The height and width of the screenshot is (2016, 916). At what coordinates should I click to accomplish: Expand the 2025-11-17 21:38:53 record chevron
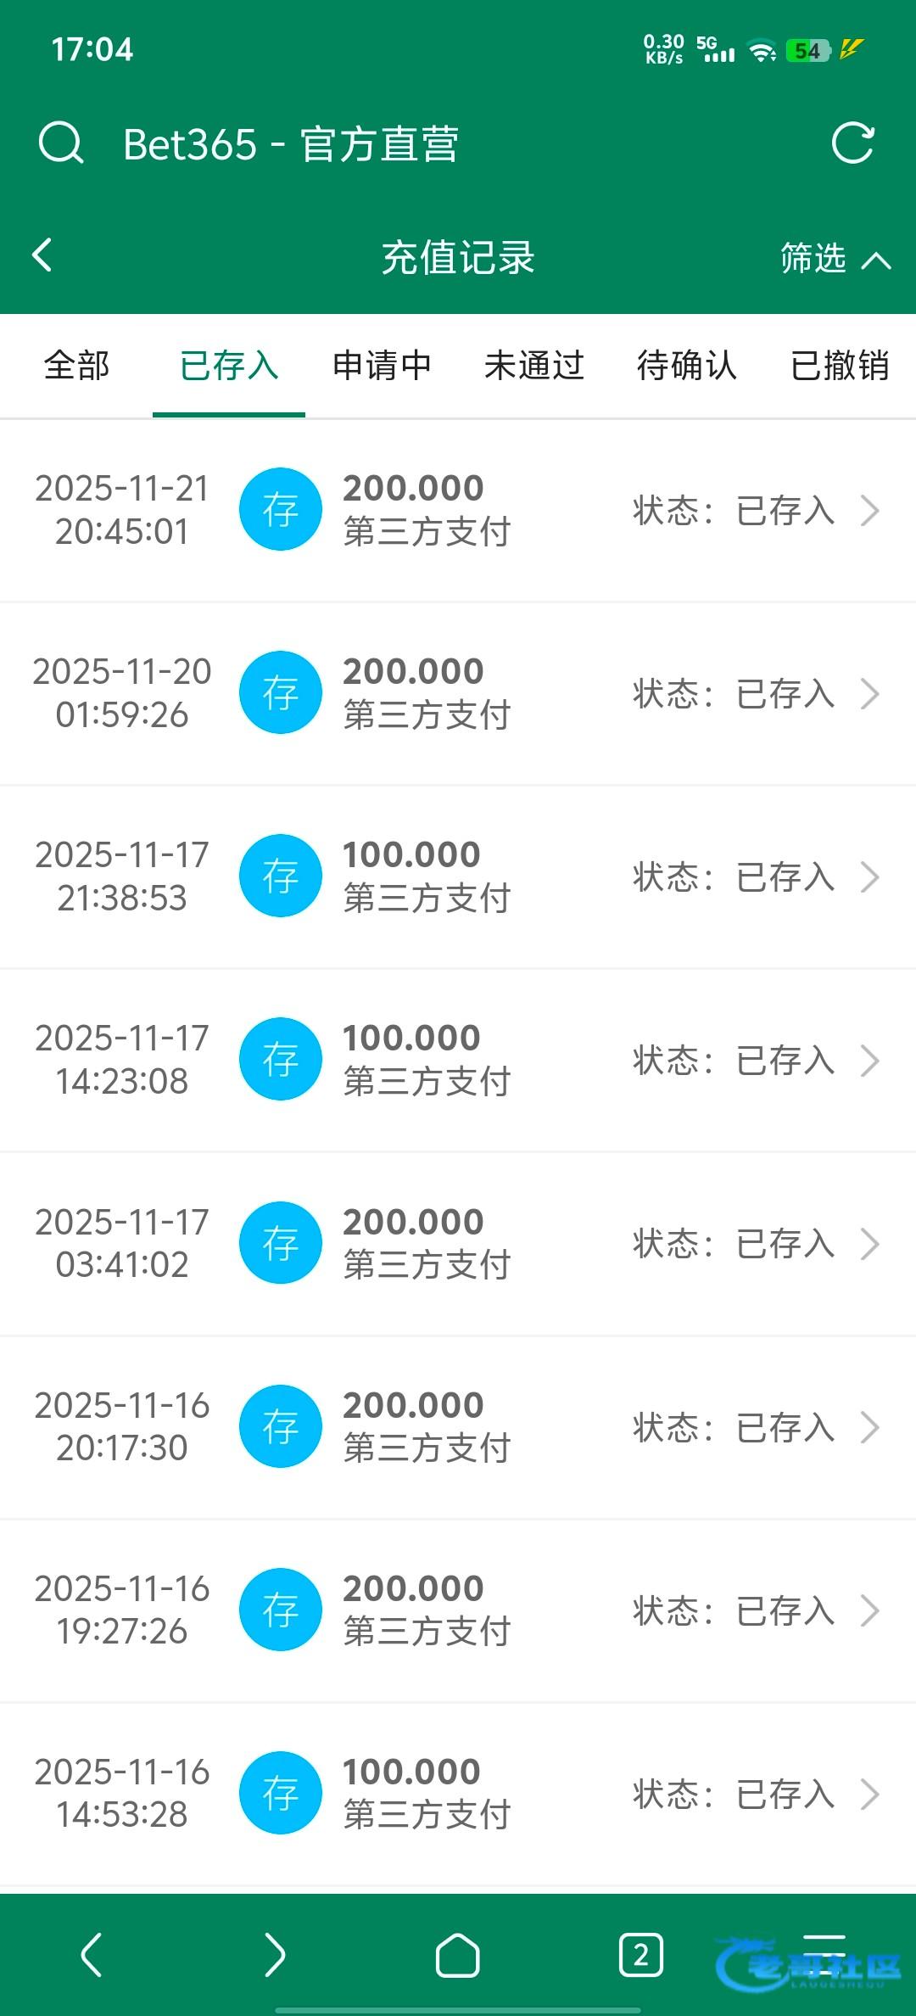870,877
